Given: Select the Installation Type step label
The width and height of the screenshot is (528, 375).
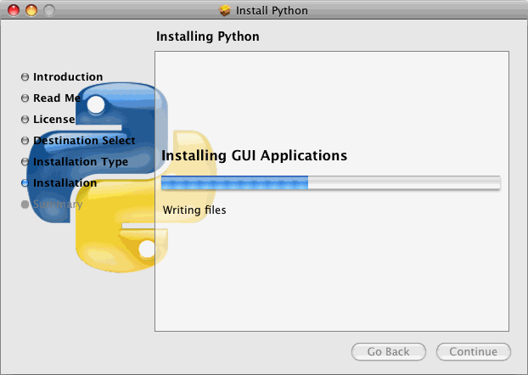Looking at the screenshot, I should point(81,161).
